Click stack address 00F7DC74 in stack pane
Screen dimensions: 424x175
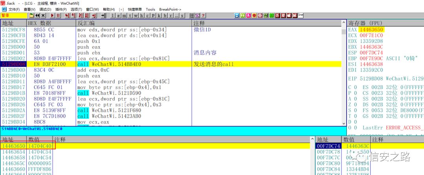pyautogui.click(x=329, y=146)
